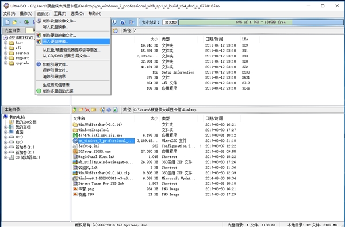Image resolution: width=345 pixels, height=227 pixels.
Task: Click the disc capacity usage bar
Action: tap(260, 22)
